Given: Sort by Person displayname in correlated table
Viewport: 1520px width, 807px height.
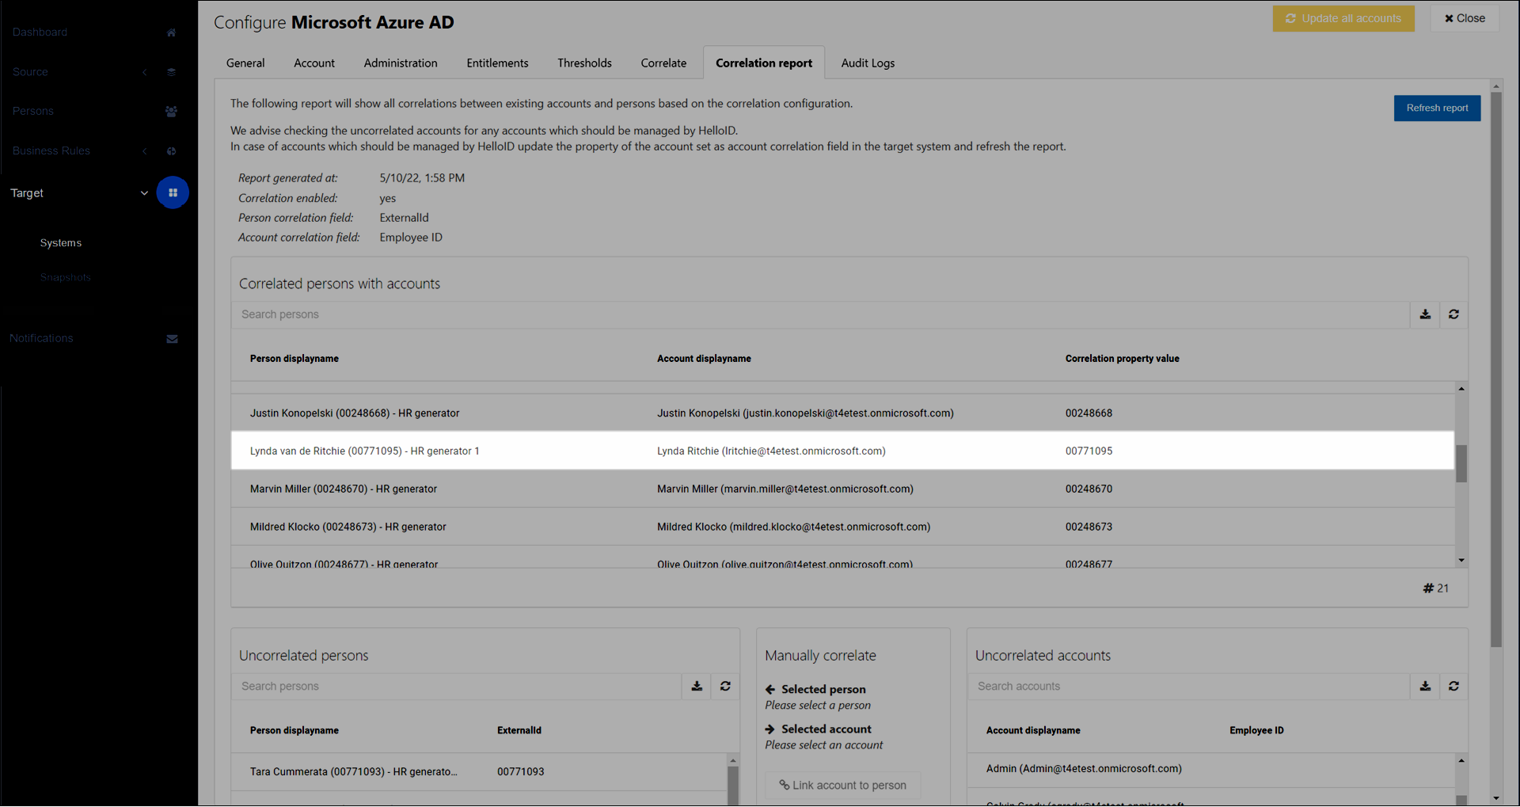Looking at the screenshot, I should pyautogui.click(x=294, y=359).
